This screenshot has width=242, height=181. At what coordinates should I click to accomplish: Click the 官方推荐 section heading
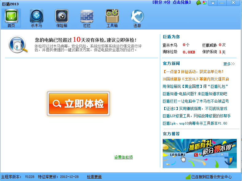pyautogui.click(x=171, y=134)
